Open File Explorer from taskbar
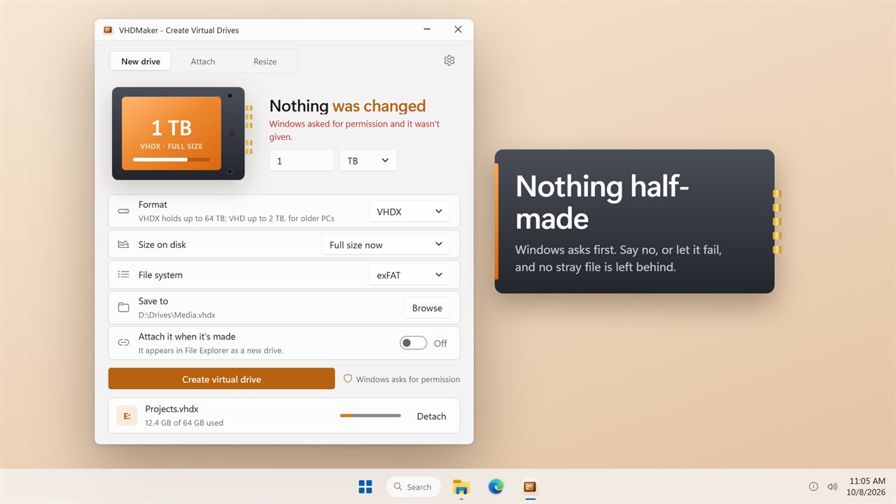Viewport: 896px width, 504px height. [x=461, y=486]
